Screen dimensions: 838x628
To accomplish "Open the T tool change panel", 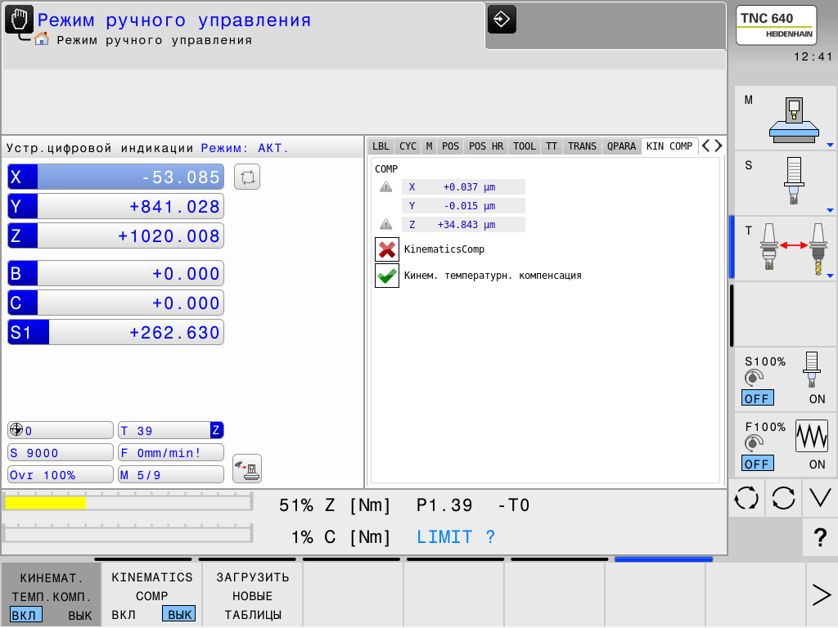I will (x=786, y=249).
